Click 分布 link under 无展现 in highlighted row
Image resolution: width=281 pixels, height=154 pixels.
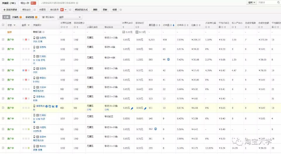(x=89, y=109)
